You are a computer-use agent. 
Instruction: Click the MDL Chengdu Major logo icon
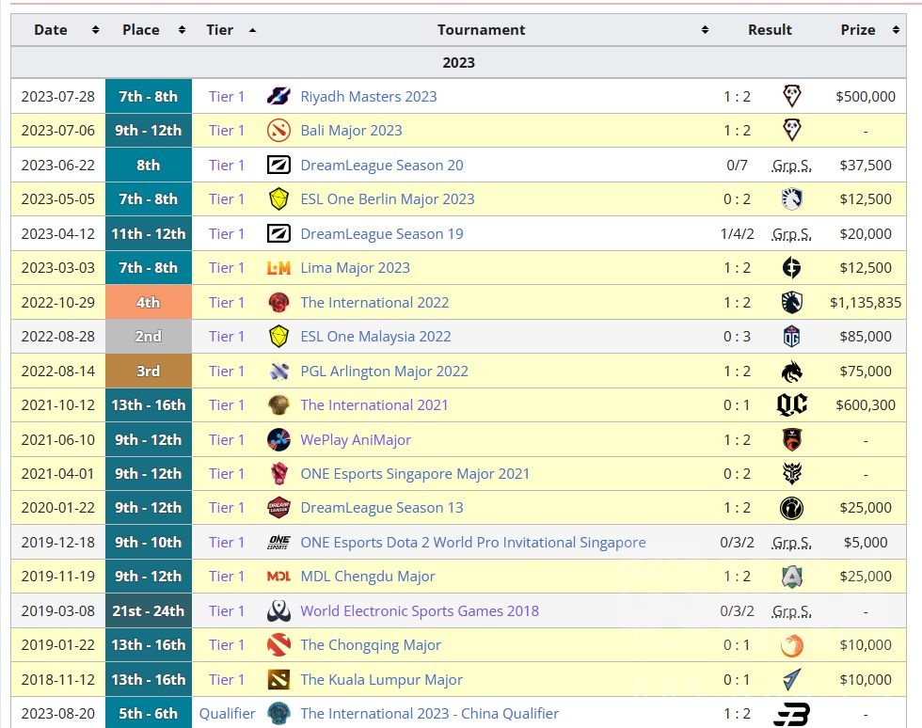[278, 577]
